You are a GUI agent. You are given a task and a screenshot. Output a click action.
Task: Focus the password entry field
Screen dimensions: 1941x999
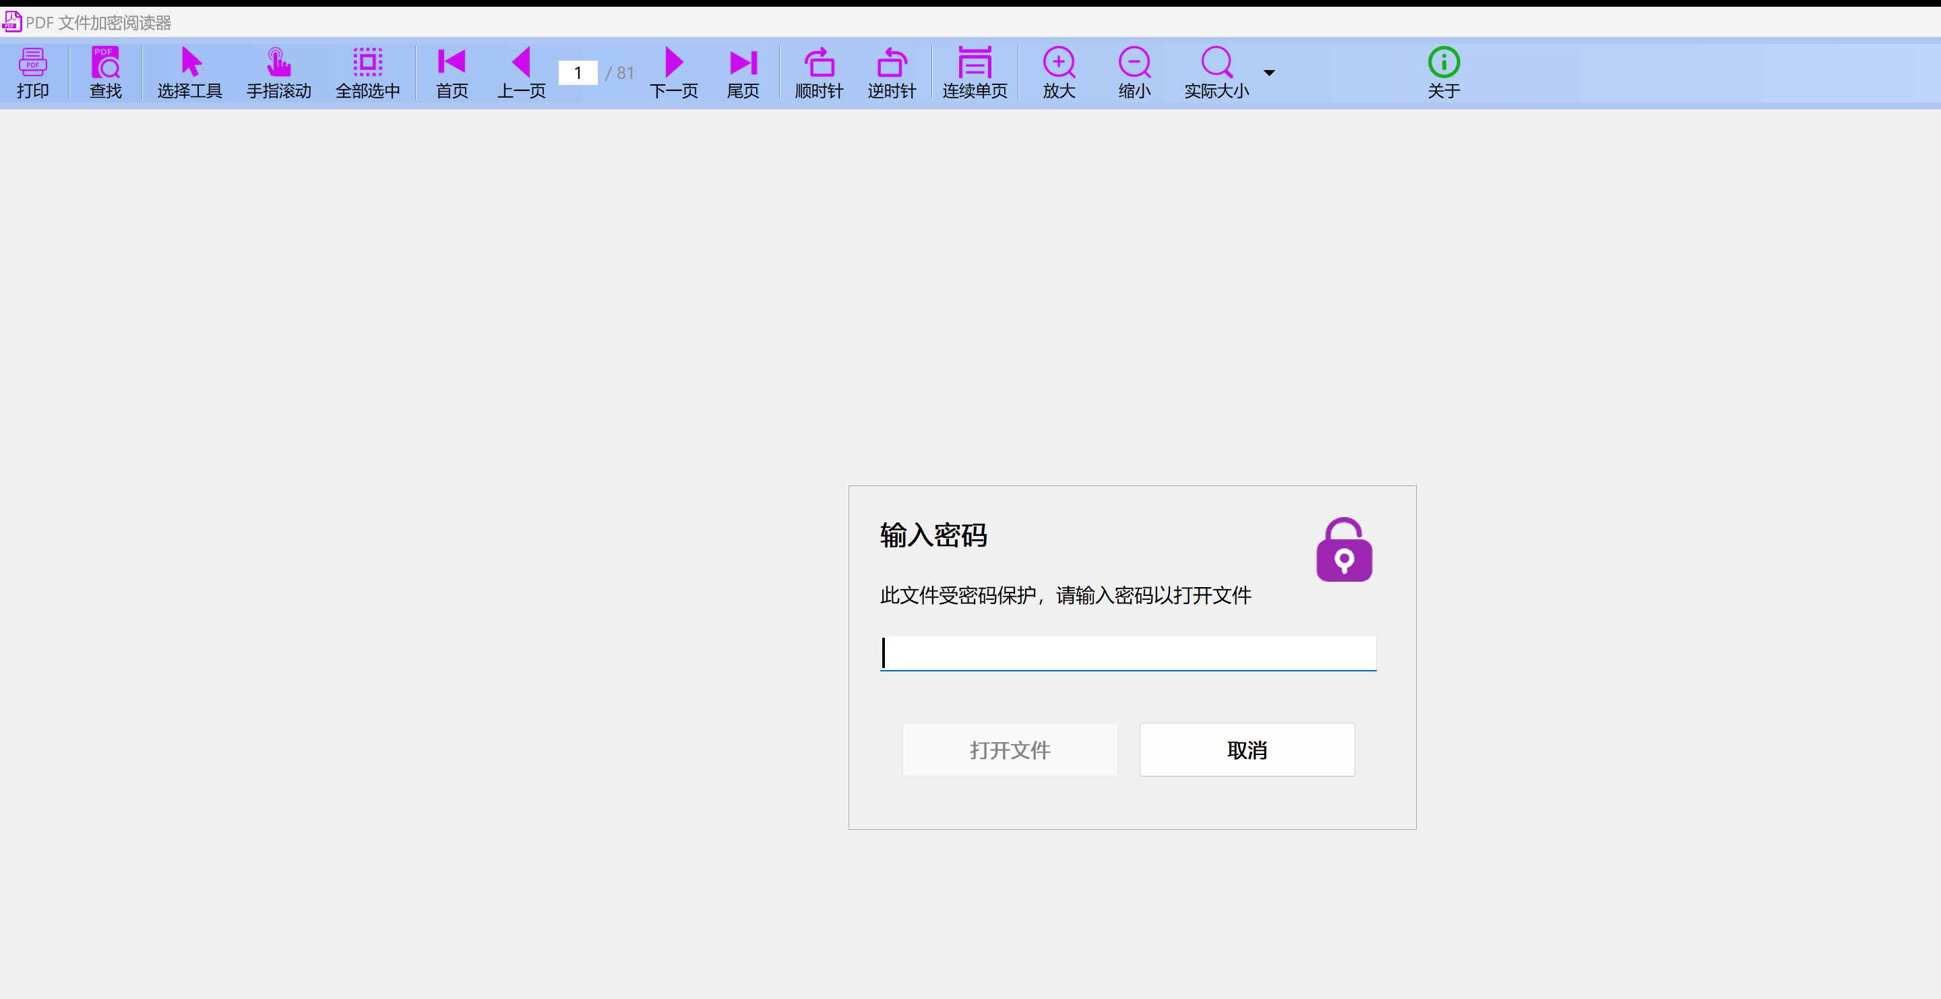pyautogui.click(x=1128, y=653)
